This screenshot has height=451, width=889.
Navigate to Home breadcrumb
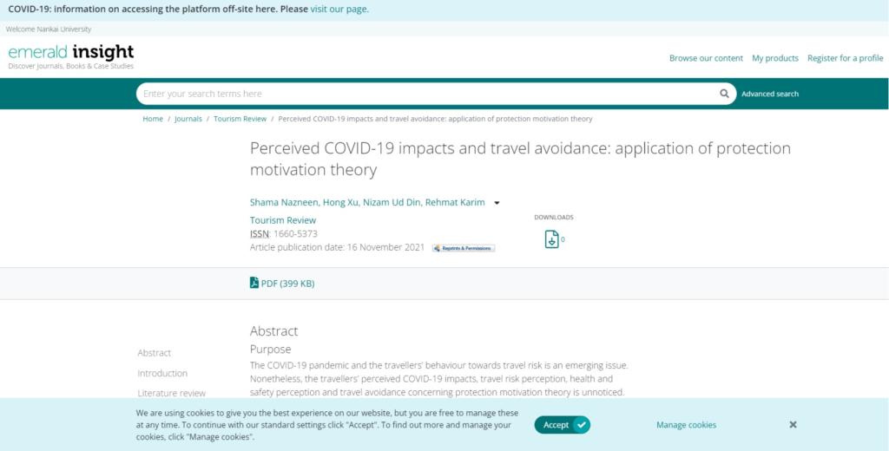pyautogui.click(x=153, y=119)
